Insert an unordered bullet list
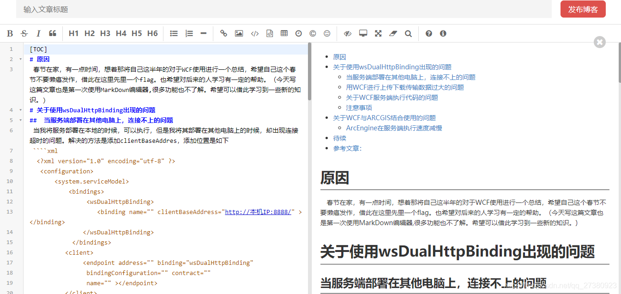 174,33
